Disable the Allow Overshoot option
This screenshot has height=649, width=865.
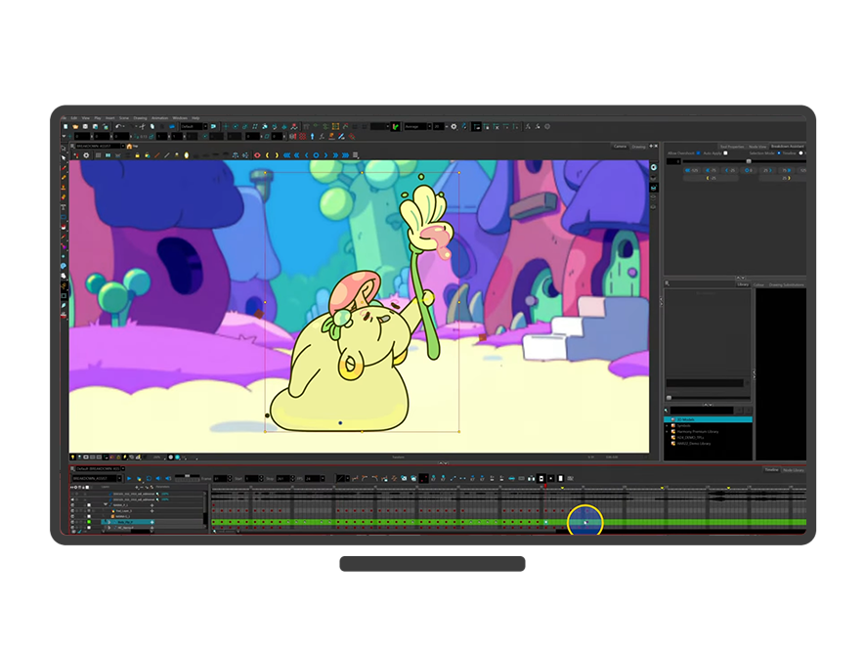point(698,153)
